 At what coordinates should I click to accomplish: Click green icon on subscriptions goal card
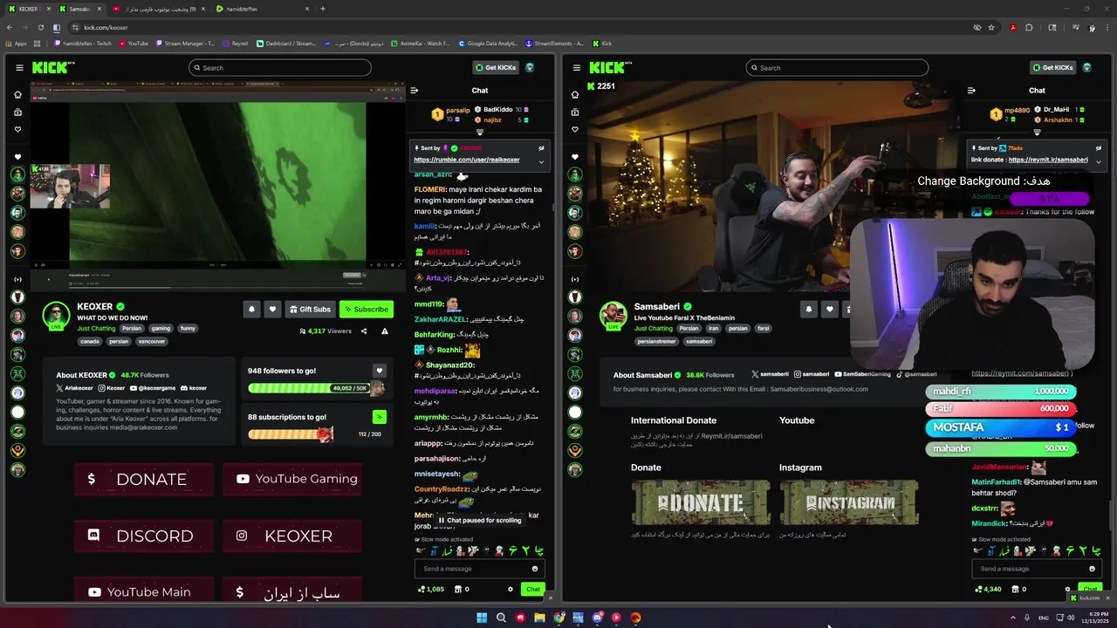point(379,417)
